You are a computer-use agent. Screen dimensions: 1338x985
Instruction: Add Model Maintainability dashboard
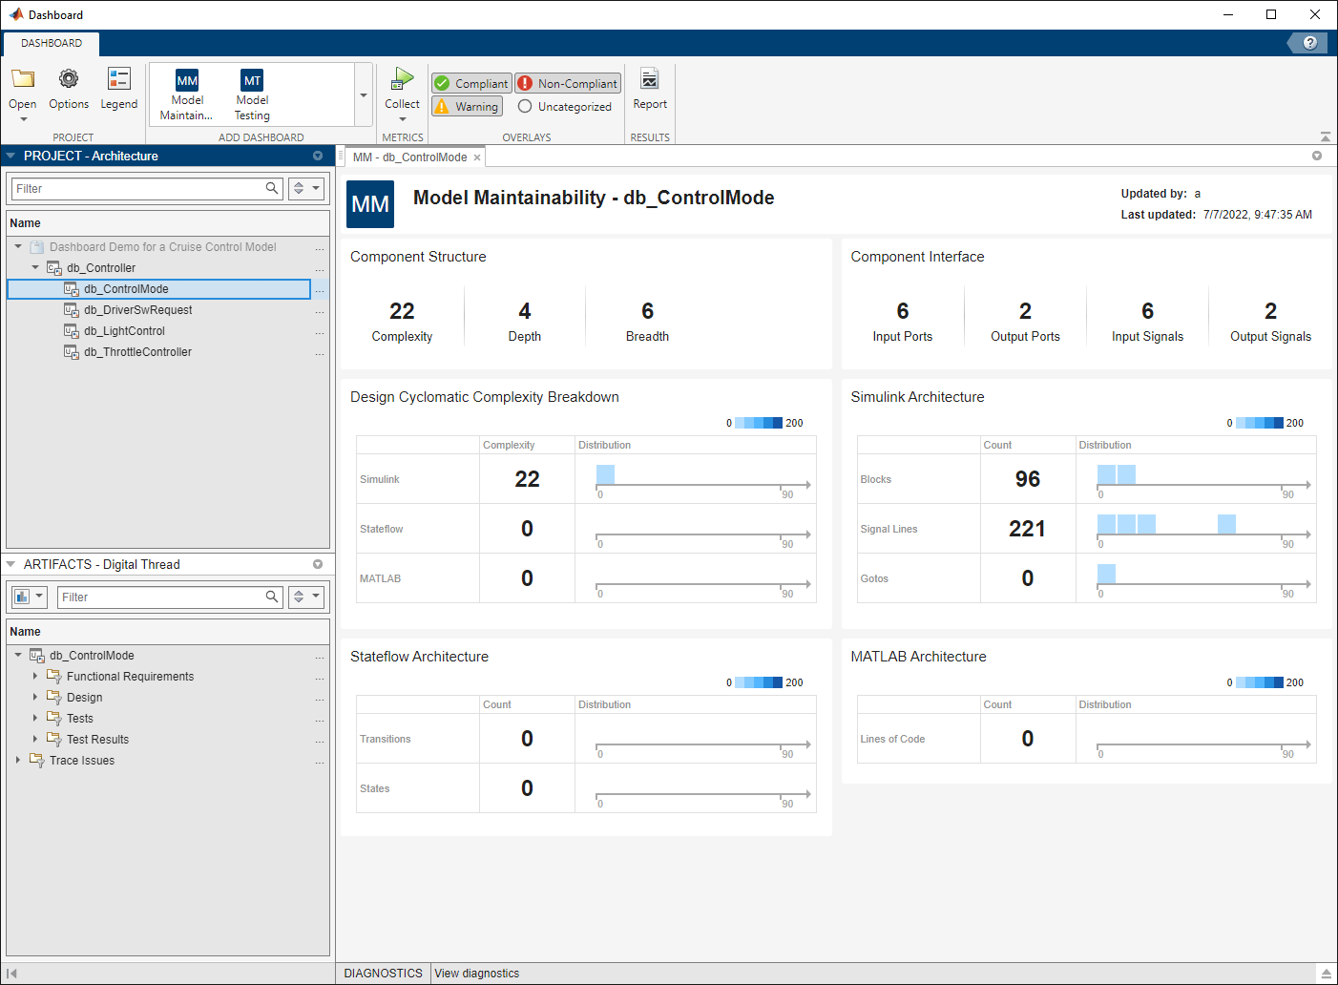pos(187,94)
